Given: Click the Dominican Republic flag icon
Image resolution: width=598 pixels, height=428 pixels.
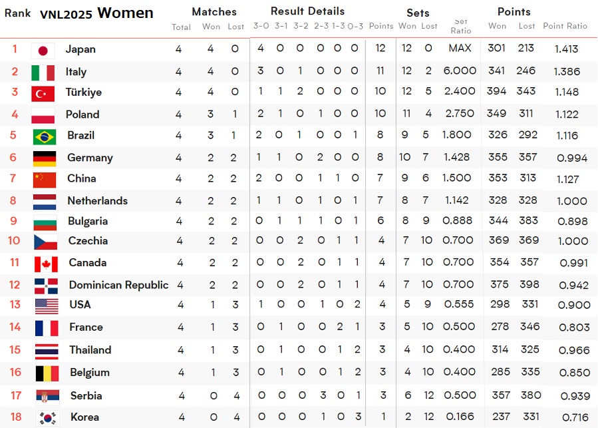Looking at the screenshot, I should [46, 286].
